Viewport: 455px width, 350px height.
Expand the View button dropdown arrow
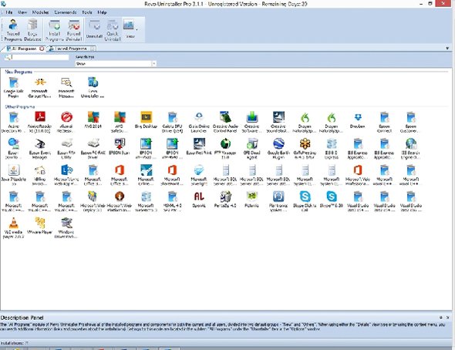click(x=136, y=29)
